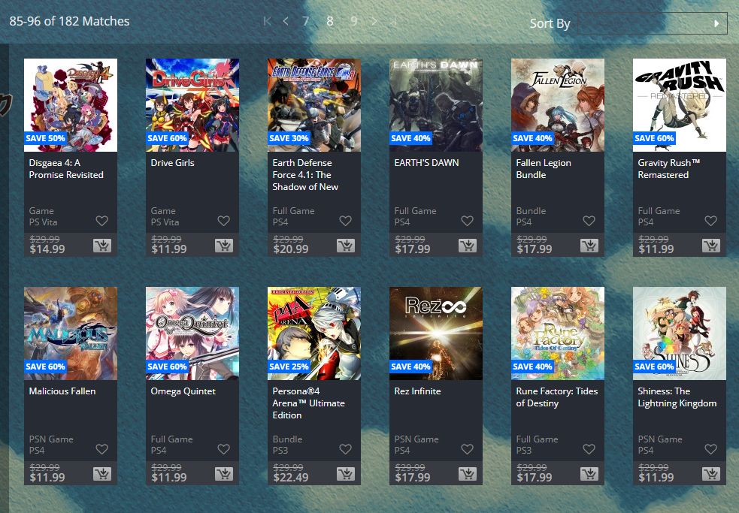Add Drive Girls to the cart

[x=224, y=246]
